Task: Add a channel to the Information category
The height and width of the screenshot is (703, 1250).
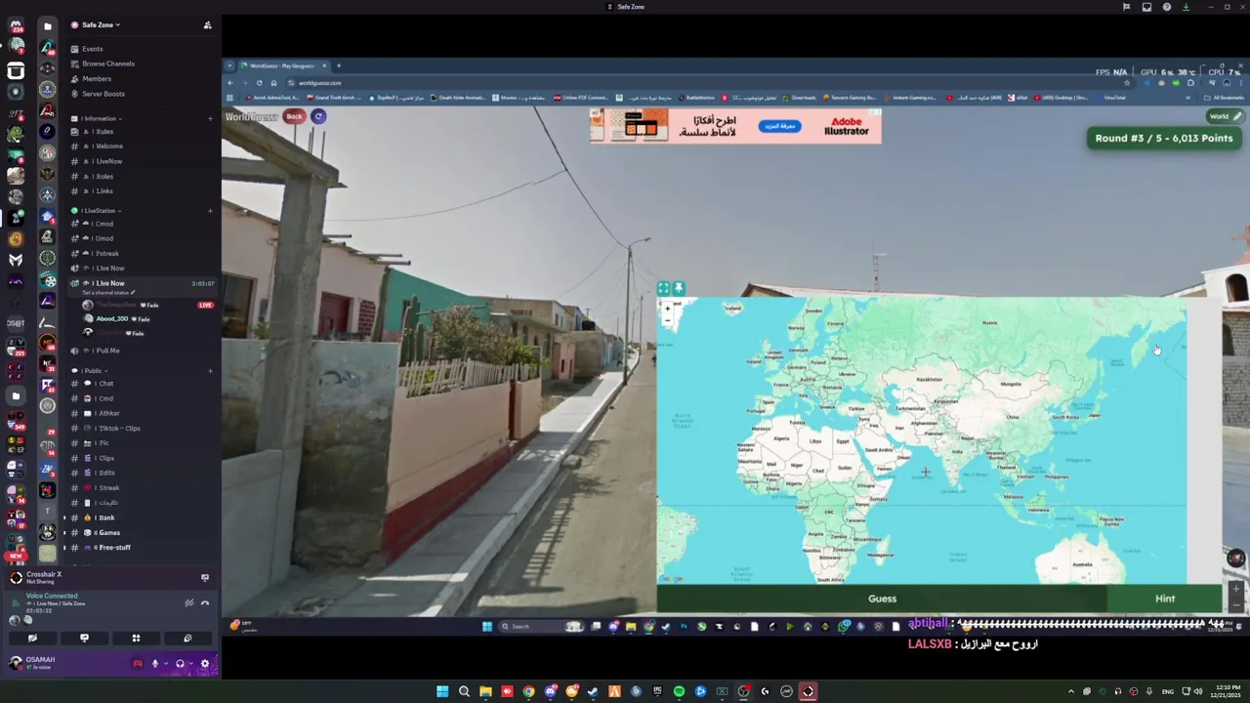Action: pyautogui.click(x=210, y=118)
